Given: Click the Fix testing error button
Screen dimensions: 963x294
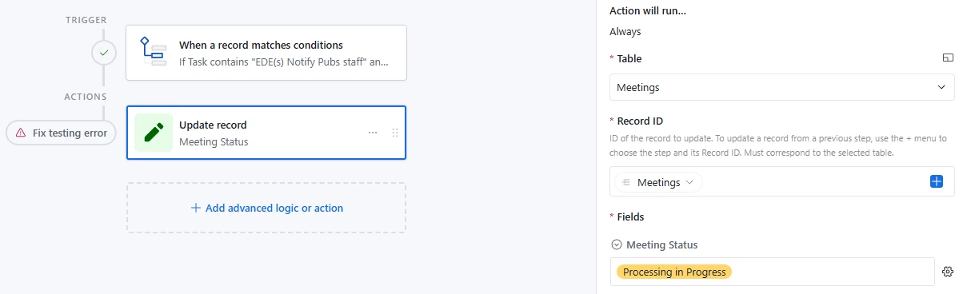Looking at the screenshot, I should (61, 133).
